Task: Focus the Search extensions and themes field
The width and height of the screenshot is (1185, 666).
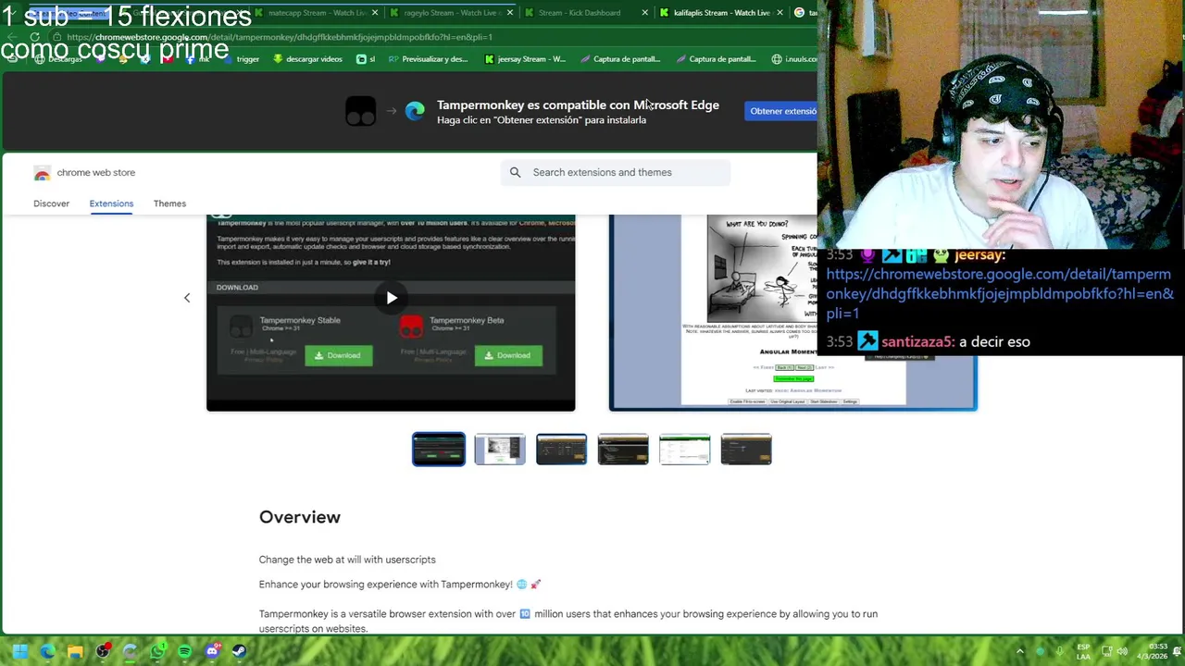Action: coord(616,172)
